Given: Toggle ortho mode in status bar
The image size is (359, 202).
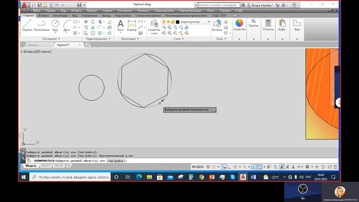Looking at the screenshot, I should point(229,167).
